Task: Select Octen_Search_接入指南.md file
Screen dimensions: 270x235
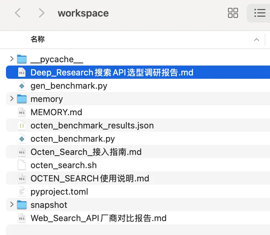Action: [x=86, y=152]
